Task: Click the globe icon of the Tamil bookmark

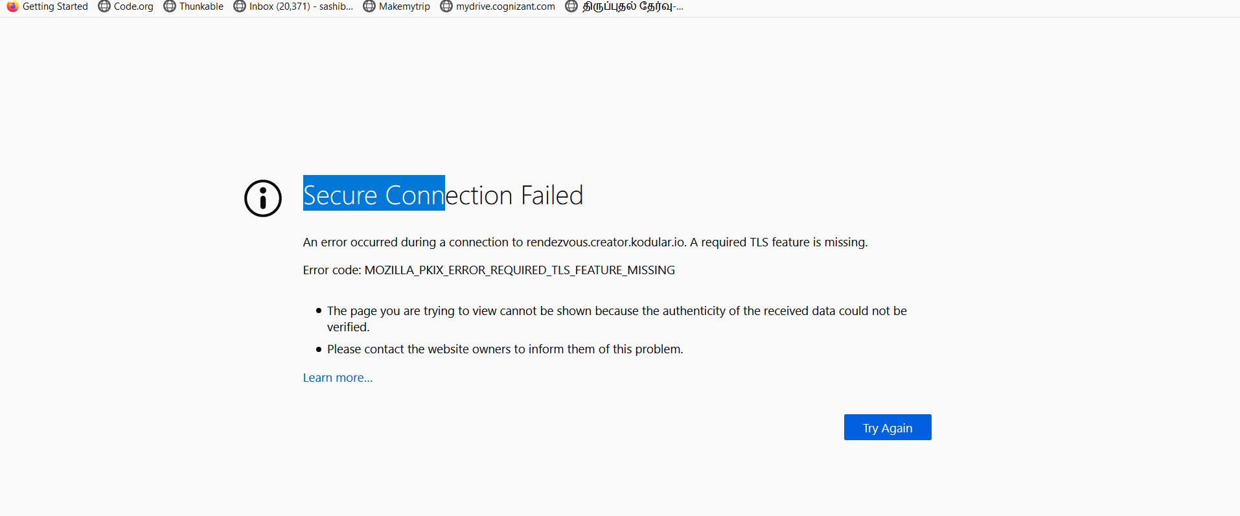Action: point(571,6)
